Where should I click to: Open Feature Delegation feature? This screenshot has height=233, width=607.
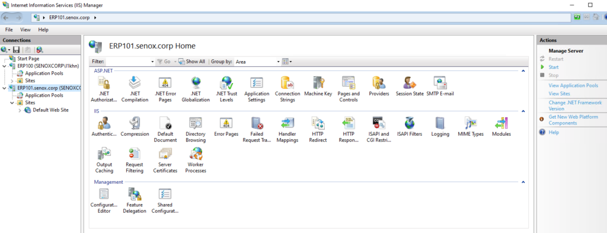point(135,200)
